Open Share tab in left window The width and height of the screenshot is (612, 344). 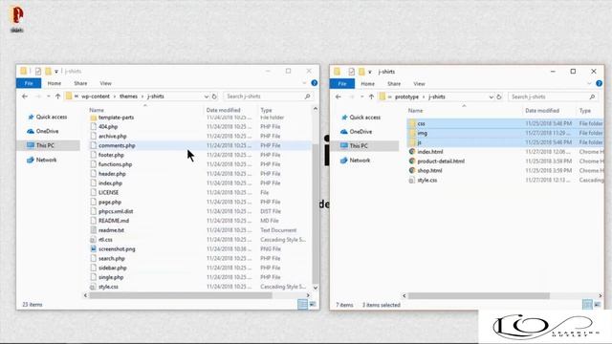[80, 83]
